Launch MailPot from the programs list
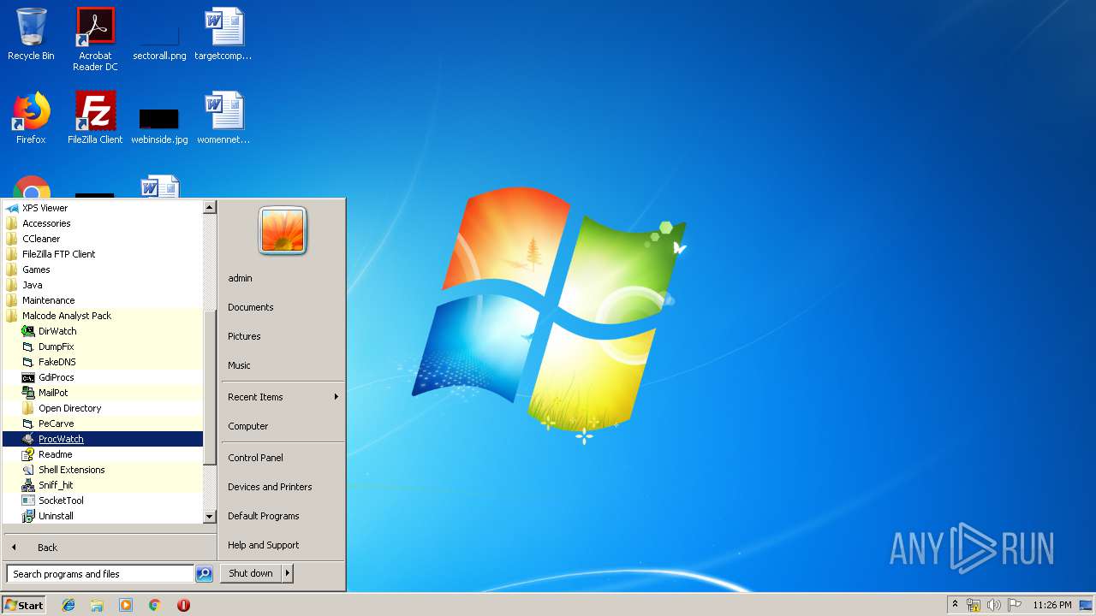Viewport: 1096px width, 616px height. point(103,393)
